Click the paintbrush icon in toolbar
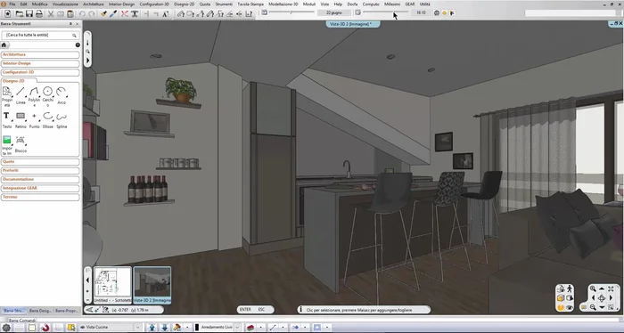The height and width of the screenshot is (333, 624). click(x=103, y=13)
